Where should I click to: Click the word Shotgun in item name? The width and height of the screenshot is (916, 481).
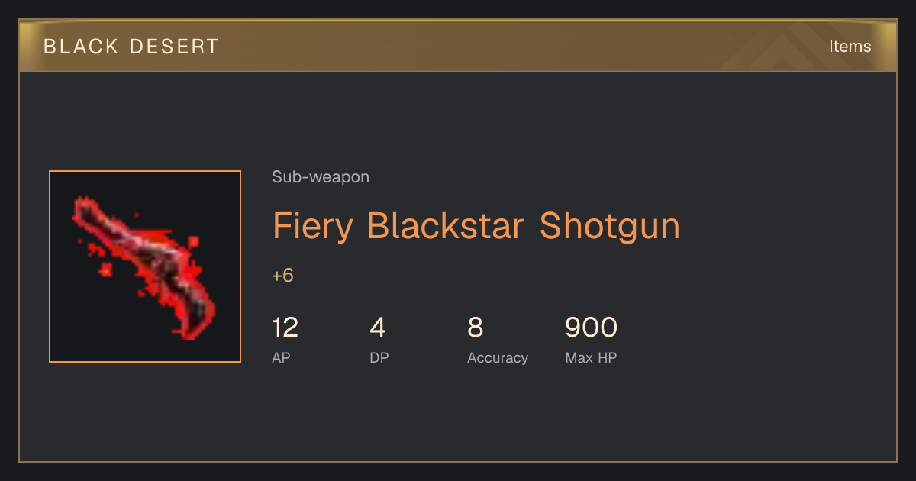click(x=609, y=227)
